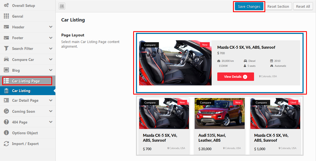
Task: Click the Overall Setup gears icon
Action: [6, 6]
